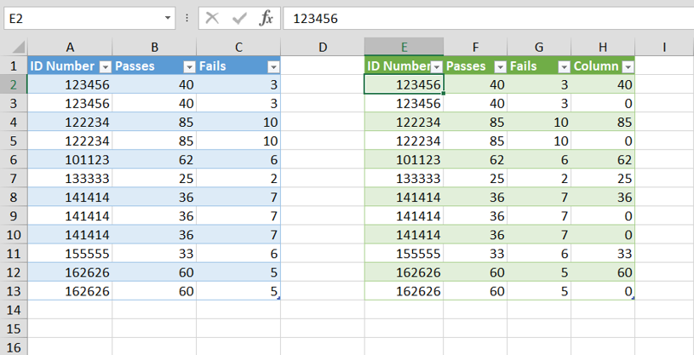Click the Cancel (X) formula bar icon
This screenshot has height=355, width=694.
click(212, 18)
